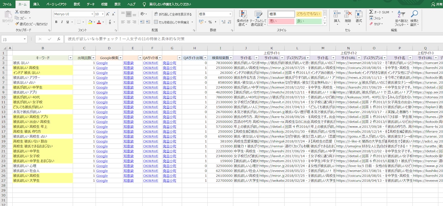
Task: Toggle Bold formatting
Action: point(56,22)
